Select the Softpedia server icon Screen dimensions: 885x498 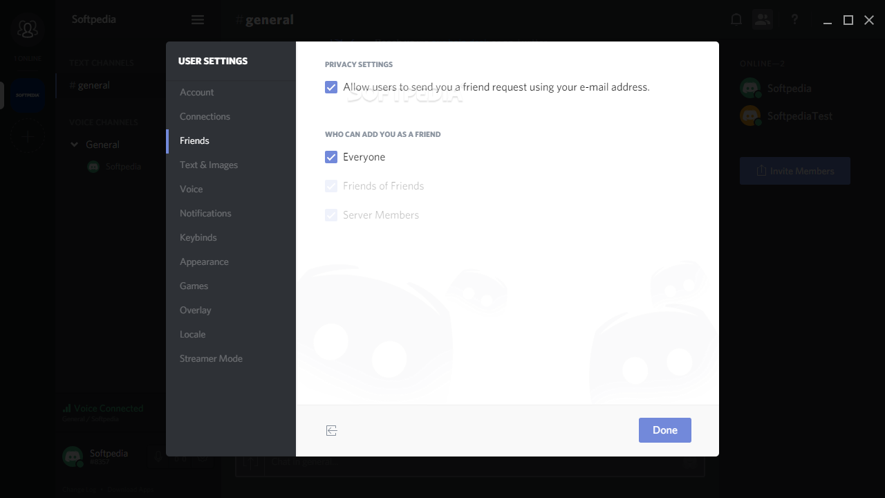pos(28,95)
